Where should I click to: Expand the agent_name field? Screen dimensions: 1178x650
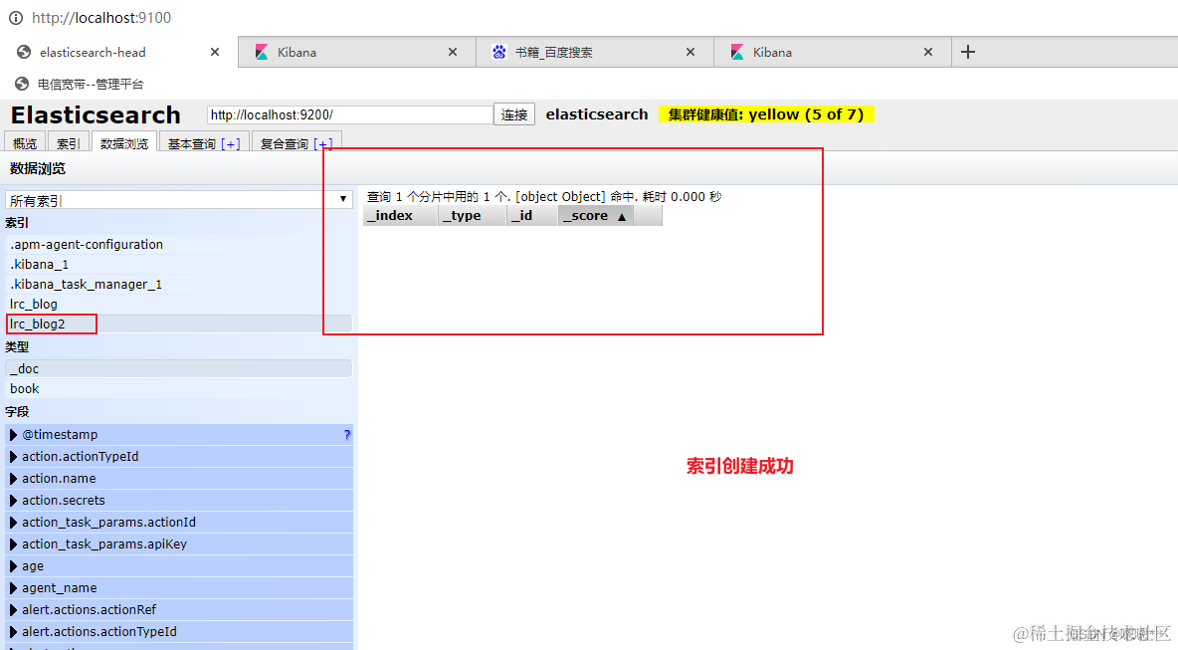tap(13, 587)
